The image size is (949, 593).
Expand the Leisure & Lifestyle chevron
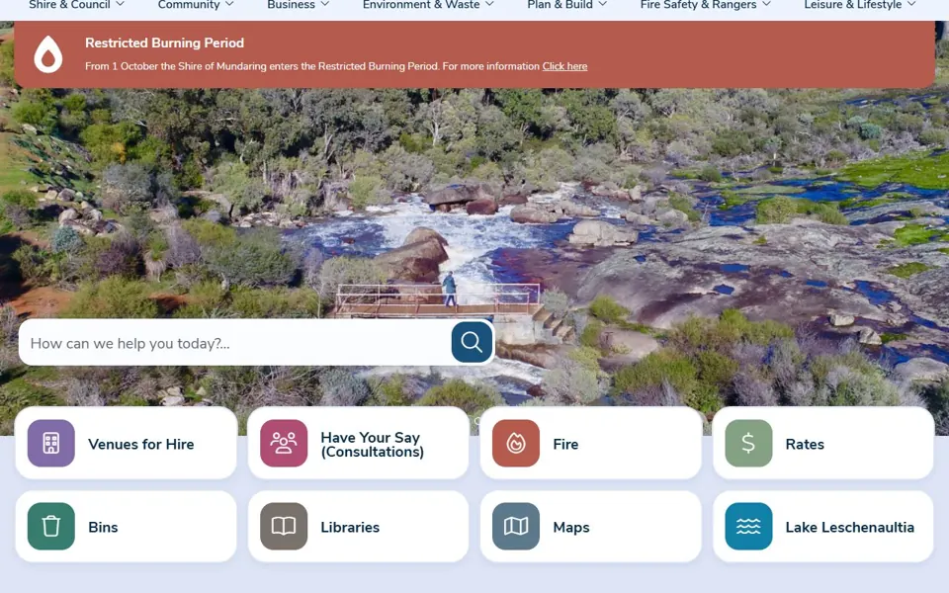pyautogui.click(x=911, y=4)
